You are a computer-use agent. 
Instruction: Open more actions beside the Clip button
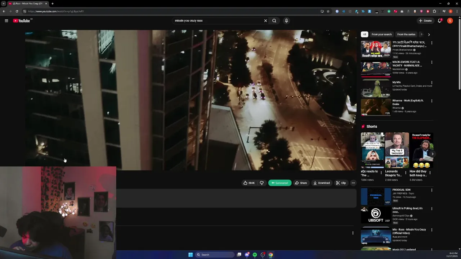tap(353, 183)
